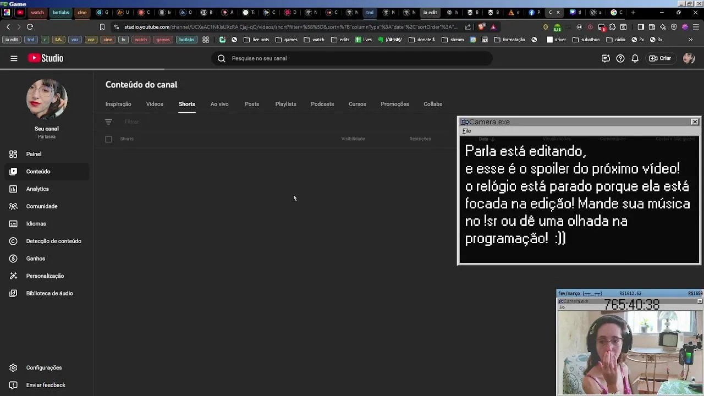This screenshot has width=704, height=396.
Task: Click the 'watch' pinned browser tab
Action: click(x=37, y=12)
